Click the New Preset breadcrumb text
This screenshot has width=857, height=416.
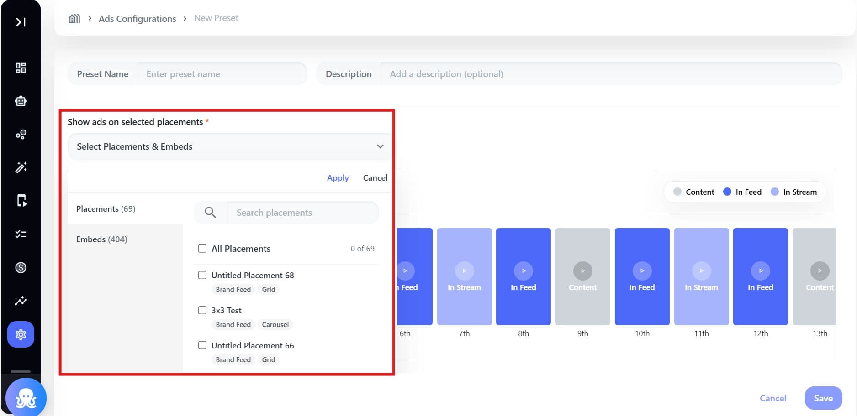[x=216, y=18]
